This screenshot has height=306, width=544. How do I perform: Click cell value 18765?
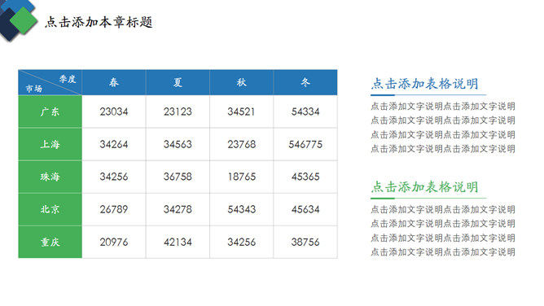pos(242,177)
